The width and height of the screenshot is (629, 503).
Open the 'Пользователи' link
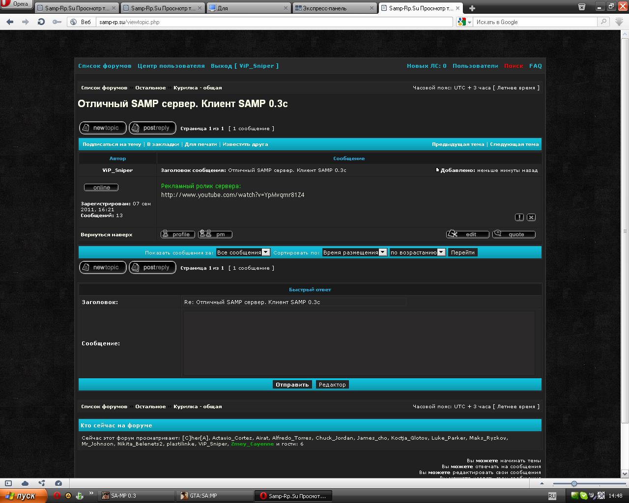click(475, 66)
